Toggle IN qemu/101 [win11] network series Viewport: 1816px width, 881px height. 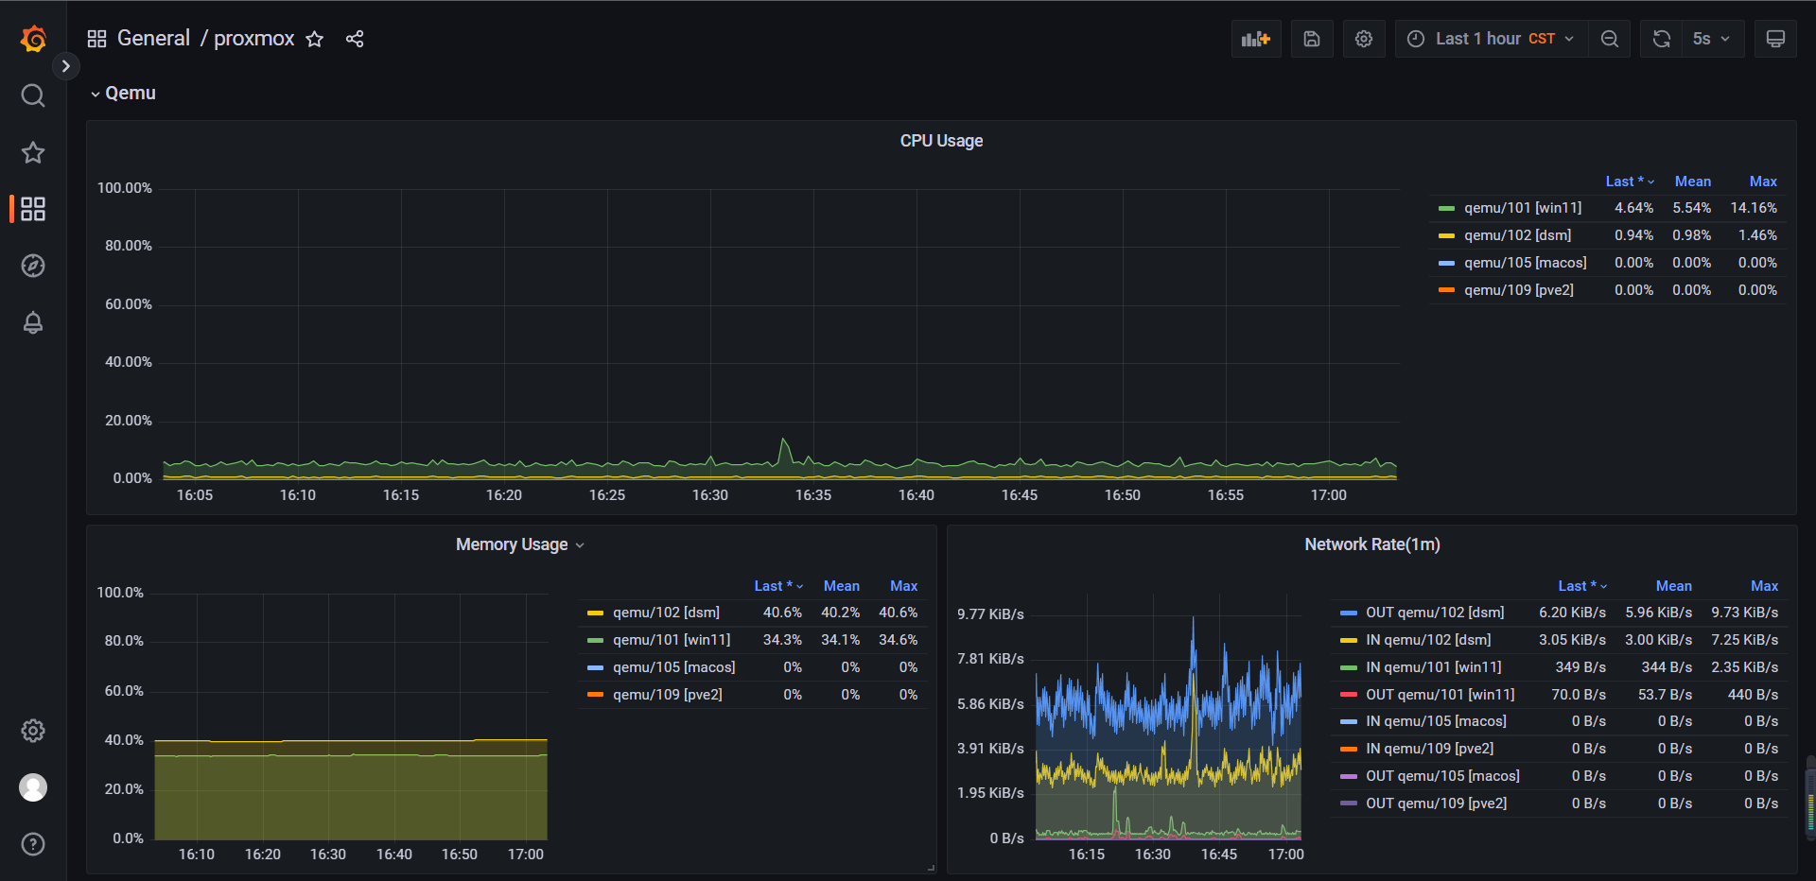1433,667
